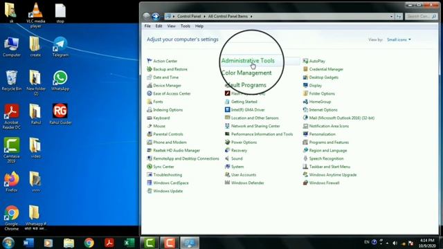Open Troubleshooting icon
443x249 pixels.
[150, 175]
